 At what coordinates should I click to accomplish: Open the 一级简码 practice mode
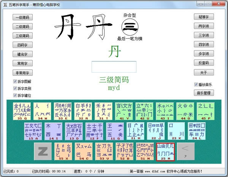click(x=22, y=17)
